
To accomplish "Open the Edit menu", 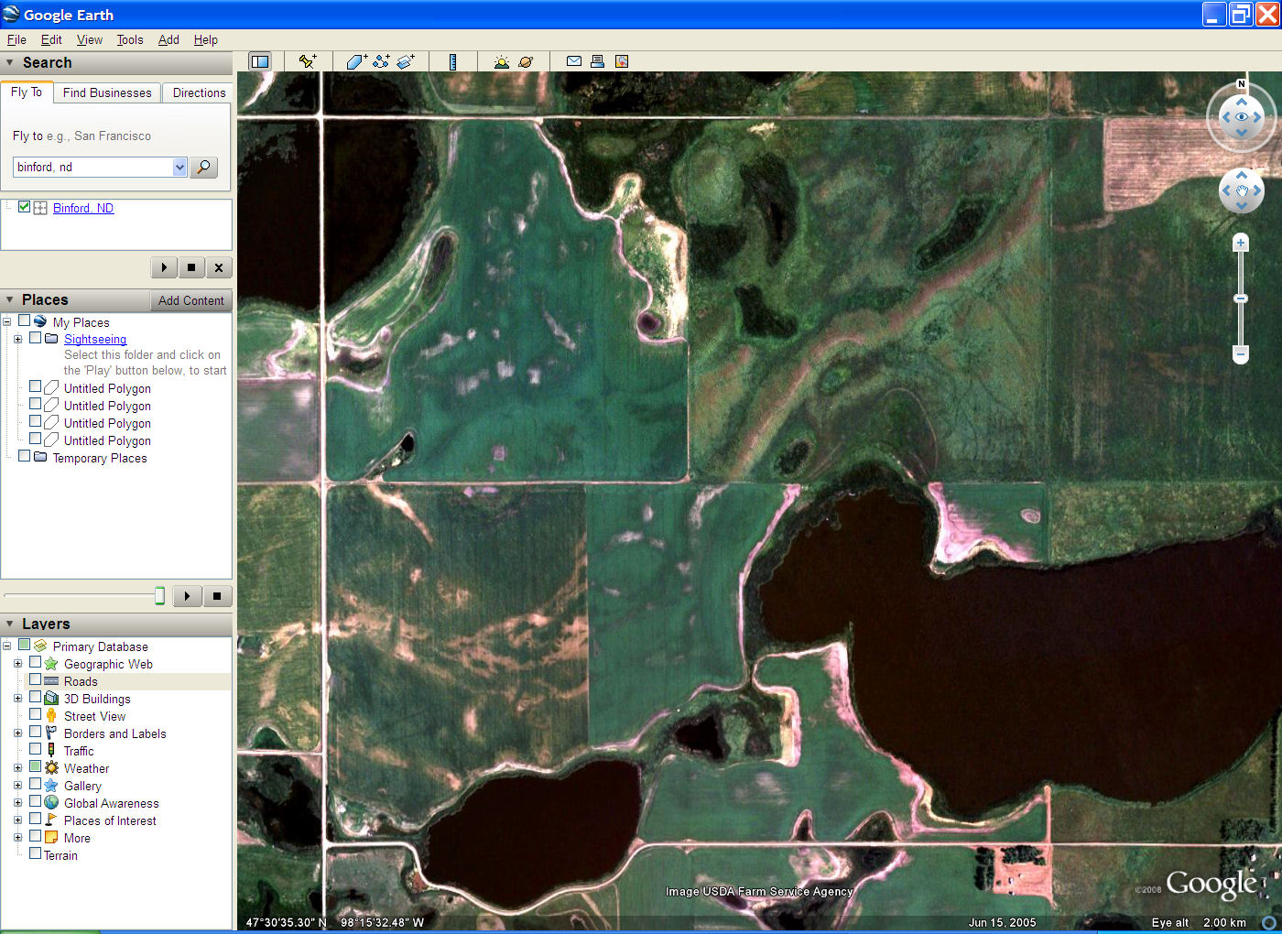I will [51, 39].
